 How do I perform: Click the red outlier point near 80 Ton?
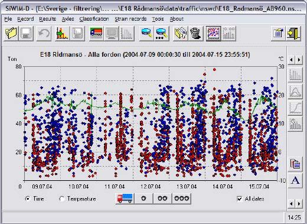(x=214, y=70)
